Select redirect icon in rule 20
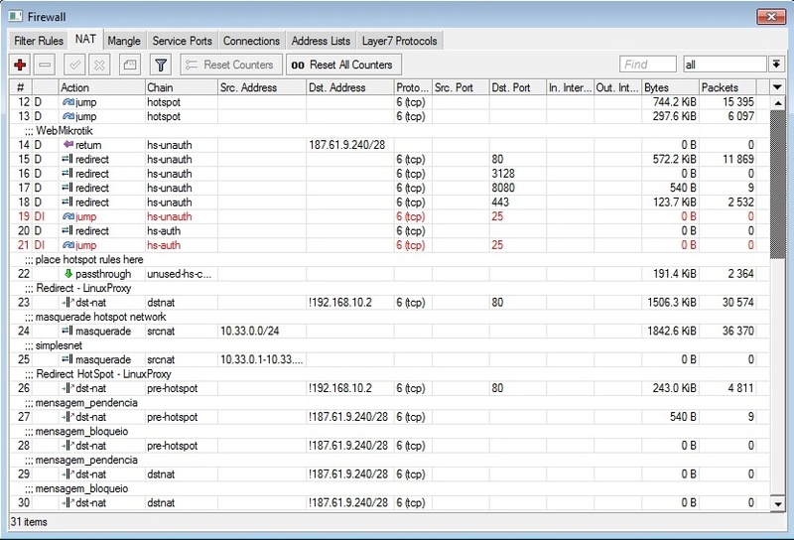The height and width of the screenshot is (540, 794). coord(67,230)
